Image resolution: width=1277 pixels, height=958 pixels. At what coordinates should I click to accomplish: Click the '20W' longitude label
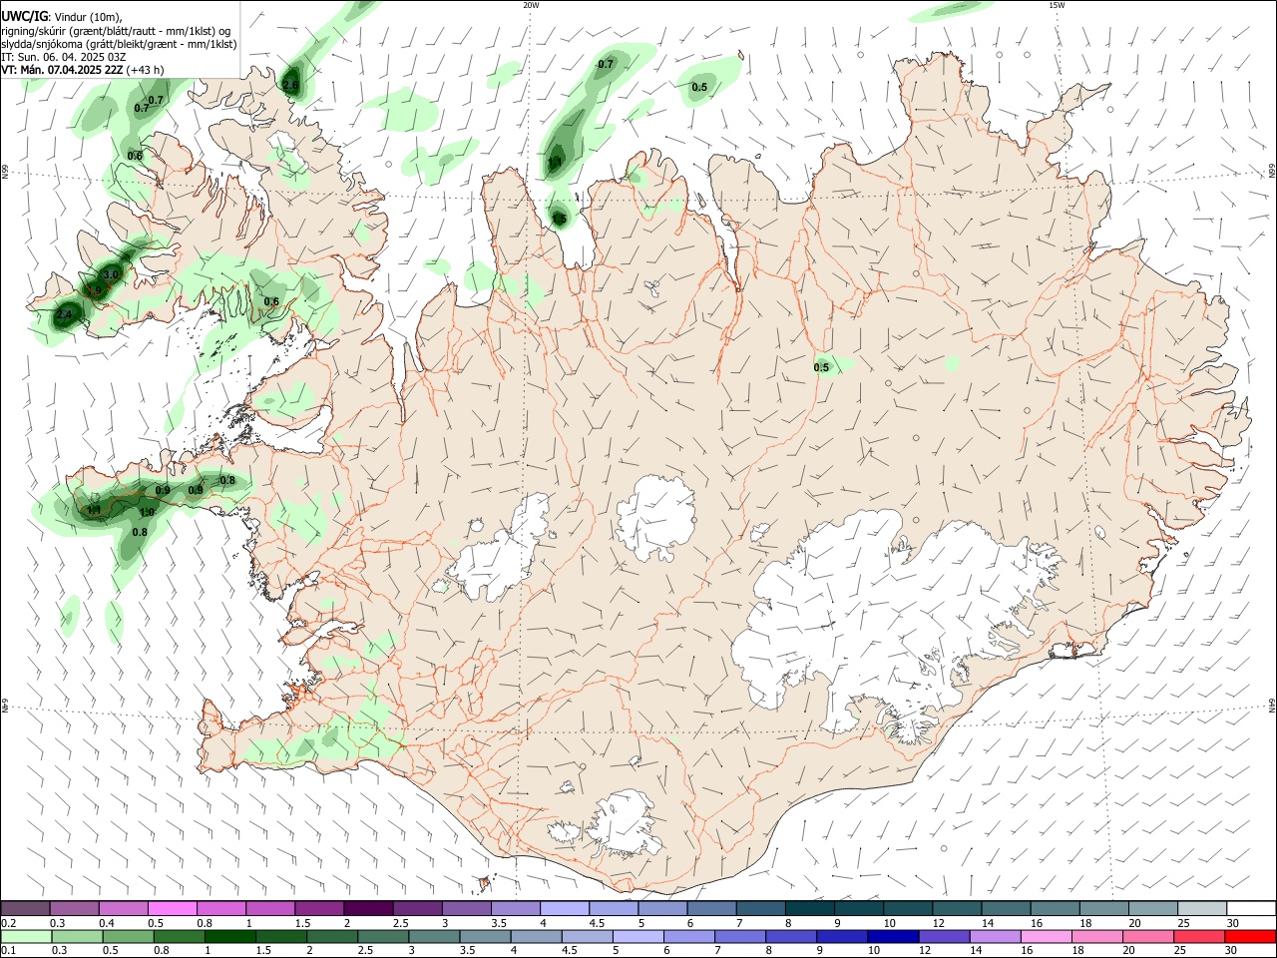[x=531, y=5]
